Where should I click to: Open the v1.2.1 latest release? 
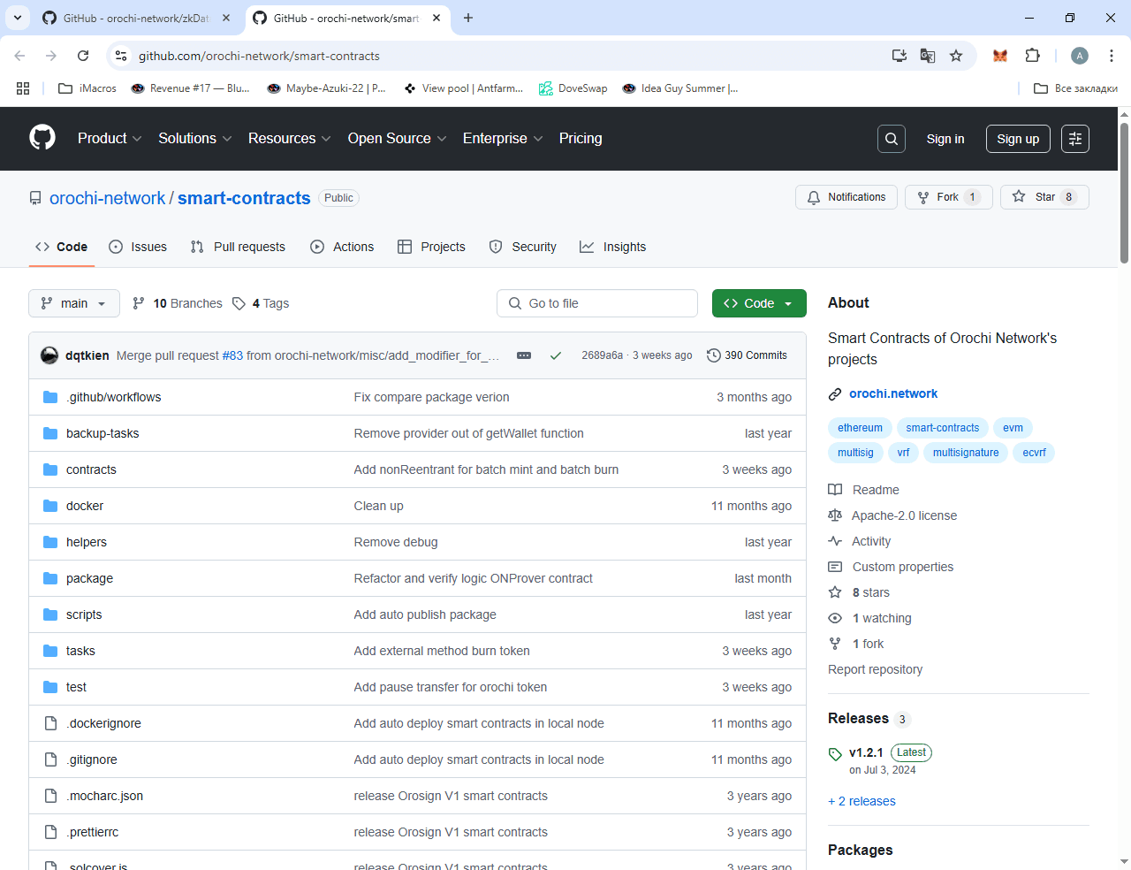866,752
